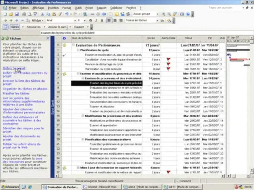Click the Définir le projet link
The image size is (254, 190).
(x=14, y=68)
